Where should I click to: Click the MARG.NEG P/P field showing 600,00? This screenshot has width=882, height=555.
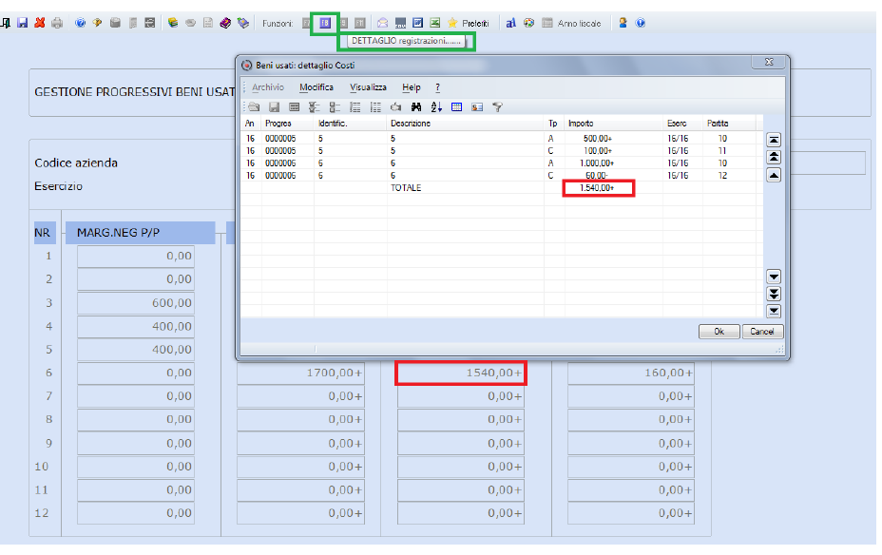[x=136, y=302]
